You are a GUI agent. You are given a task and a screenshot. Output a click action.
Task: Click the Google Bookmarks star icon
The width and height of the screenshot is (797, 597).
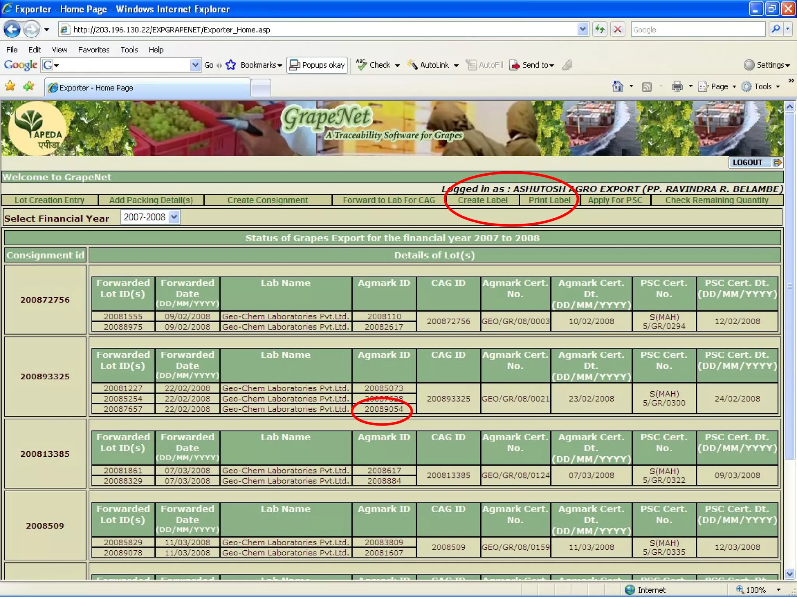coord(231,65)
